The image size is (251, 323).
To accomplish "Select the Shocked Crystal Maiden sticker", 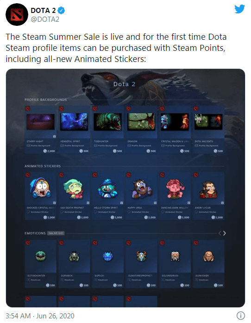I will (x=40, y=196).
